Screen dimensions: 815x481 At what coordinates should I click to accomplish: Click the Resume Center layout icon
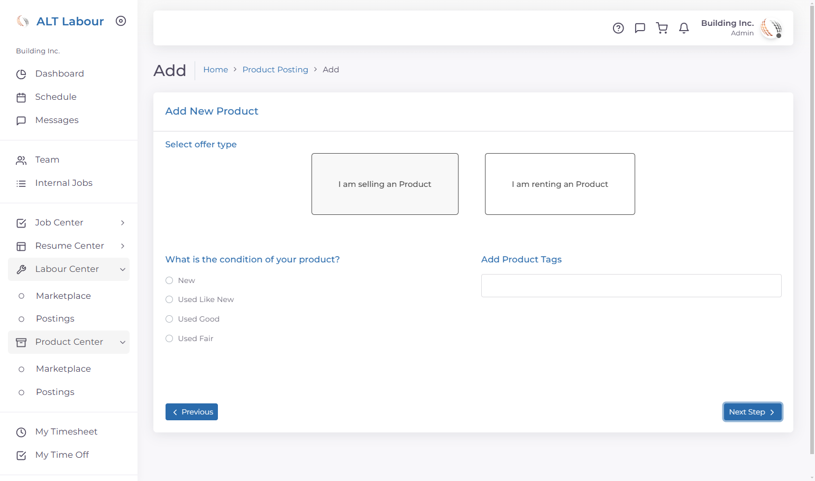(21, 247)
